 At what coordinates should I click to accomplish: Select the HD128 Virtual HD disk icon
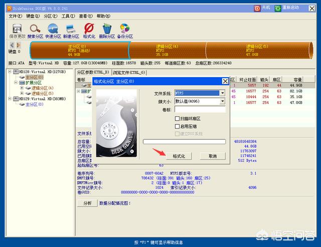click(16, 72)
